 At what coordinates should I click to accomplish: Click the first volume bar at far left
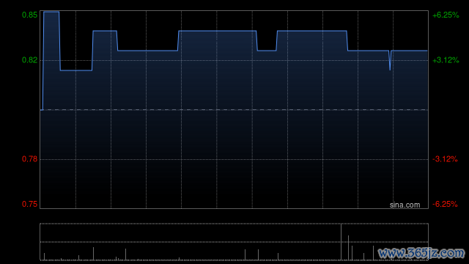click(x=44, y=257)
